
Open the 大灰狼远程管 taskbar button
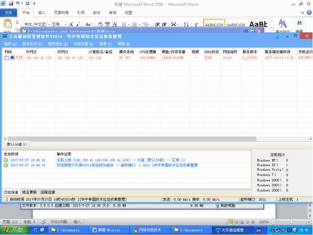pyautogui.click(x=233, y=230)
